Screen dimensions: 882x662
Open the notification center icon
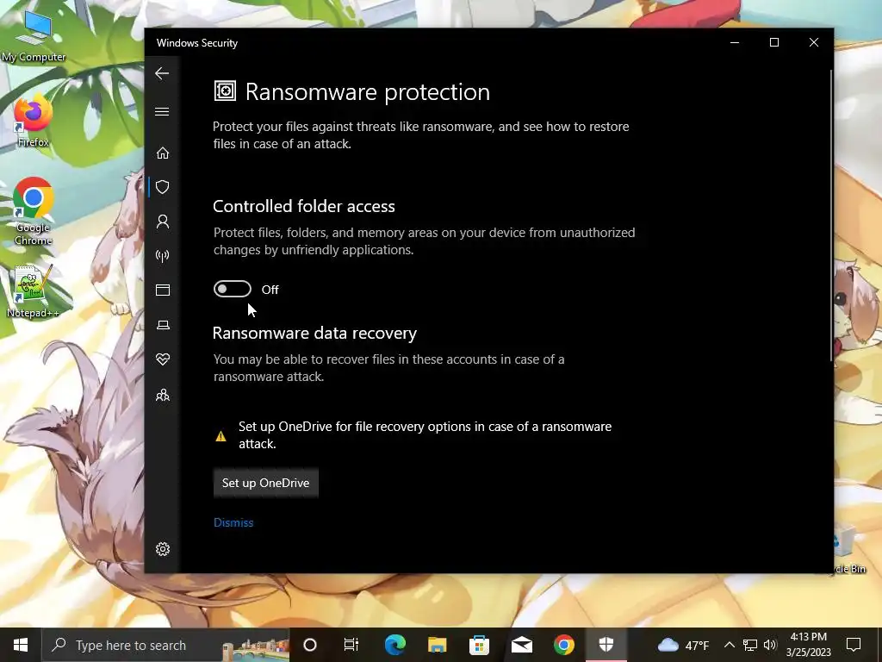pos(854,645)
